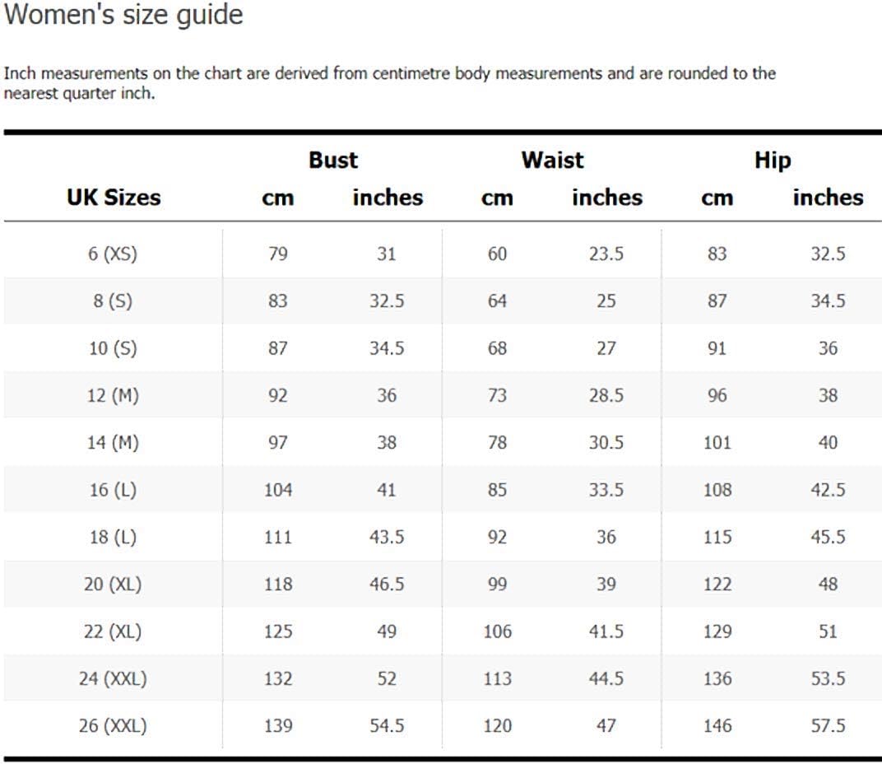Select the 26 (XXL) size row label
882x764 pixels.
pos(113,727)
